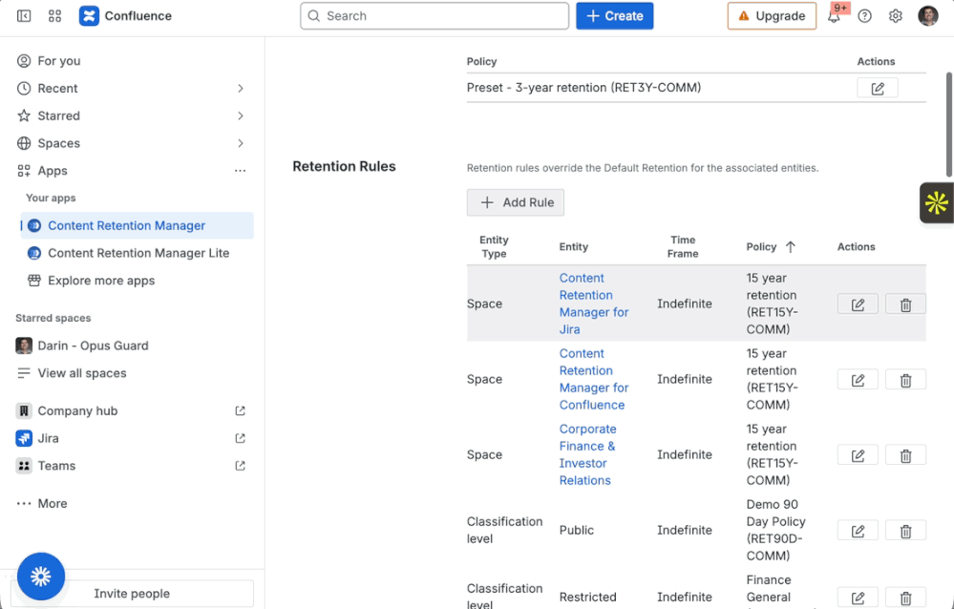Open the user profile avatar
954x609 pixels.
click(928, 16)
